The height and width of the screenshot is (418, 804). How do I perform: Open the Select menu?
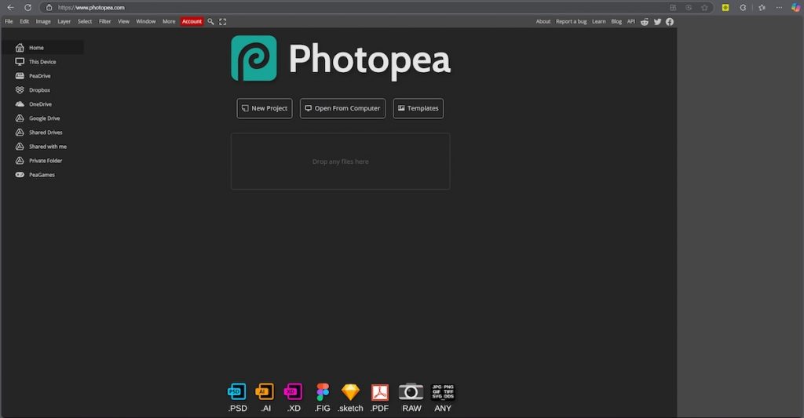tap(85, 21)
